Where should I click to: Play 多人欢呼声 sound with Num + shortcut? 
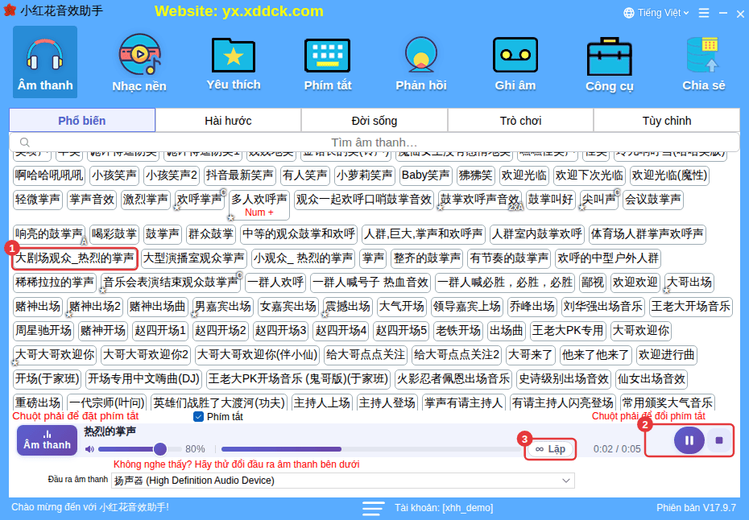[x=259, y=204]
